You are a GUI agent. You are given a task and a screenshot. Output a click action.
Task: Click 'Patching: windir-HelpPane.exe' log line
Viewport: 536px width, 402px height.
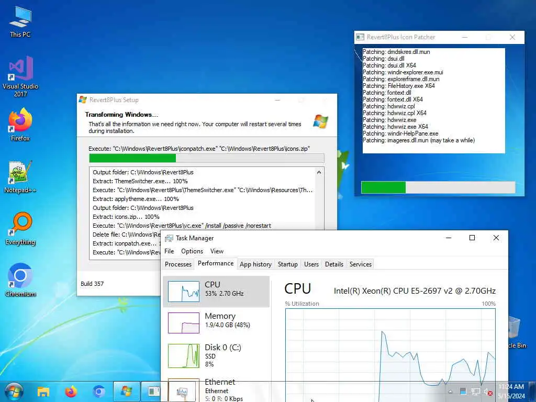[x=400, y=133]
